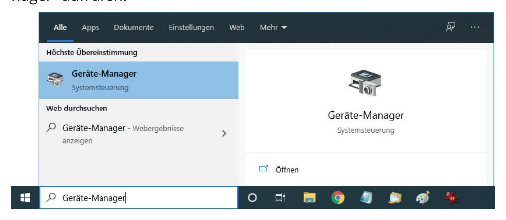Screen dimensions: 506x220
Task: Click Öffnen to open Geräte-Manager
Action: click(287, 170)
